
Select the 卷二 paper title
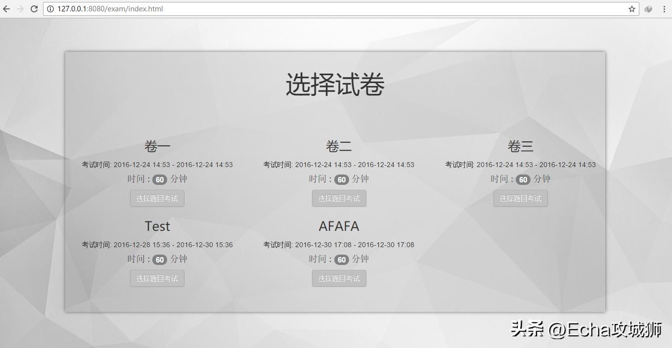pyautogui.click(x=339, y=145)
